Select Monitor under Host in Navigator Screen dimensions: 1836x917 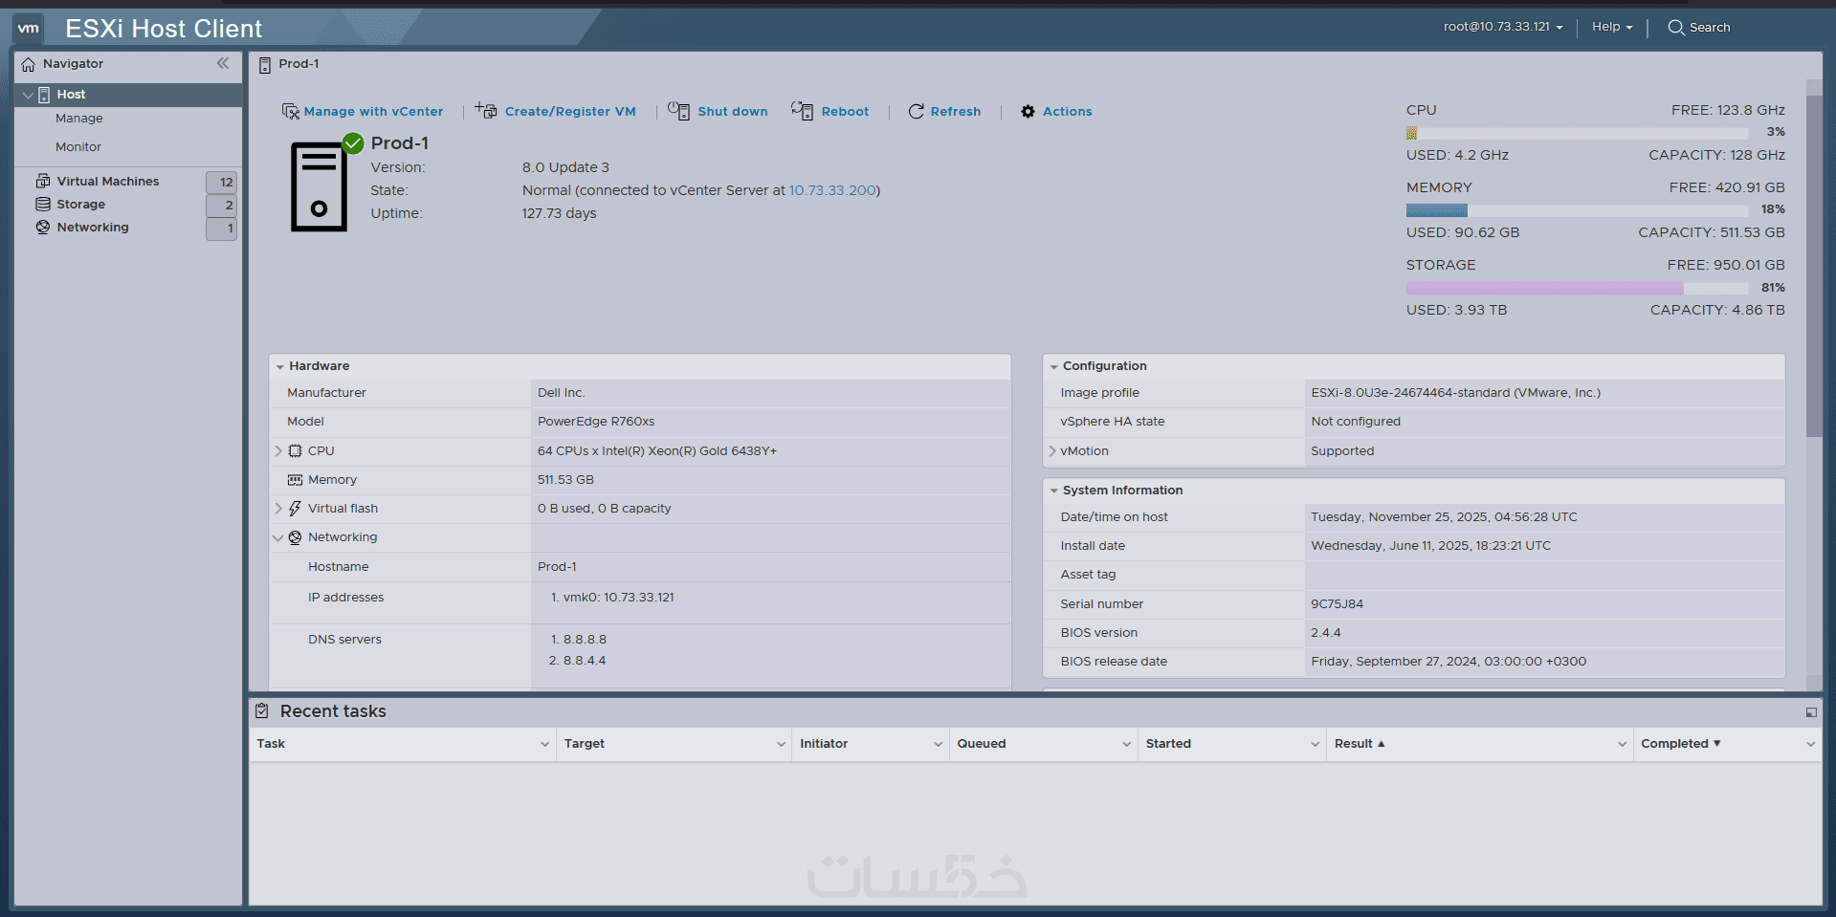[x=78, y=147]
